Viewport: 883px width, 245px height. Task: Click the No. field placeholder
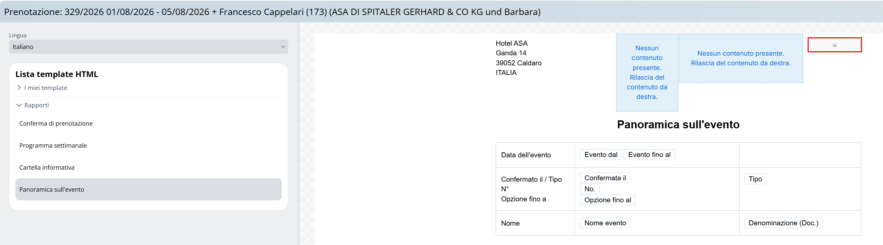(x=589, y=189)
